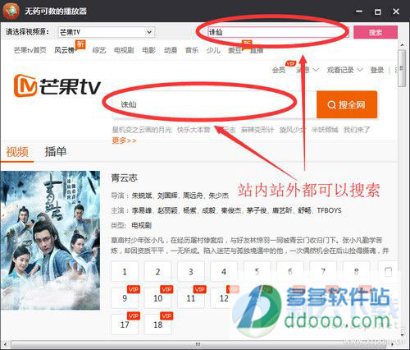Click hot search 星机变之云画的月光
This screenshot has width=410, height=350.
click(142, 130)
